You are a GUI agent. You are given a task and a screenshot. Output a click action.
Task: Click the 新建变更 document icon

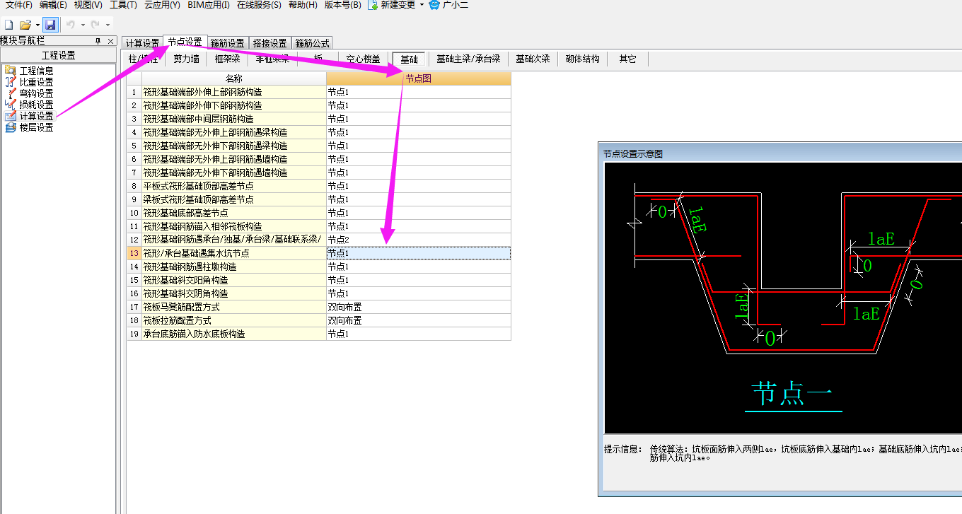(372, 5)
